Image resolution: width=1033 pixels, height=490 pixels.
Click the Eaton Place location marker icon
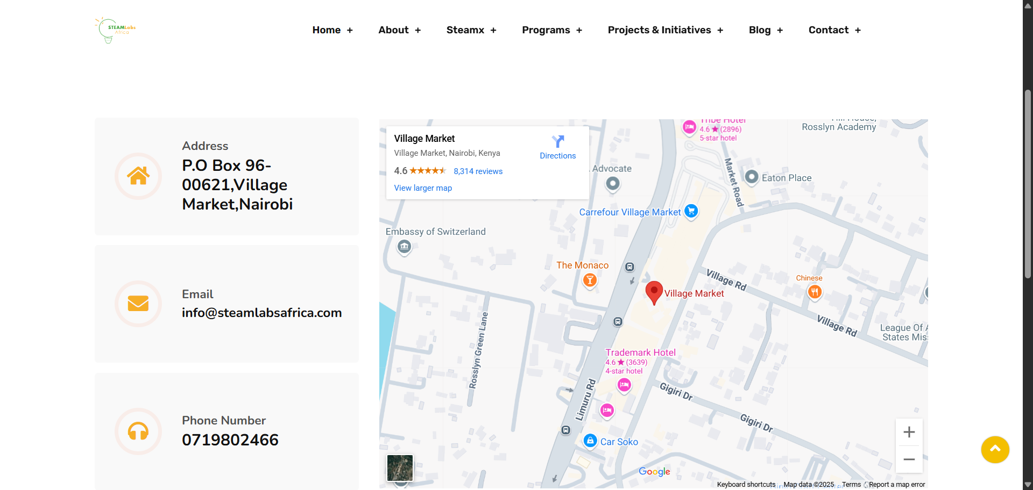click(x=752, y=177)
